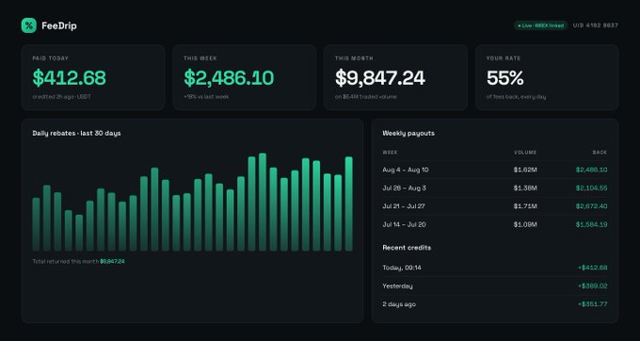Select the Yesterday credit entry

(x=495, y=286)
